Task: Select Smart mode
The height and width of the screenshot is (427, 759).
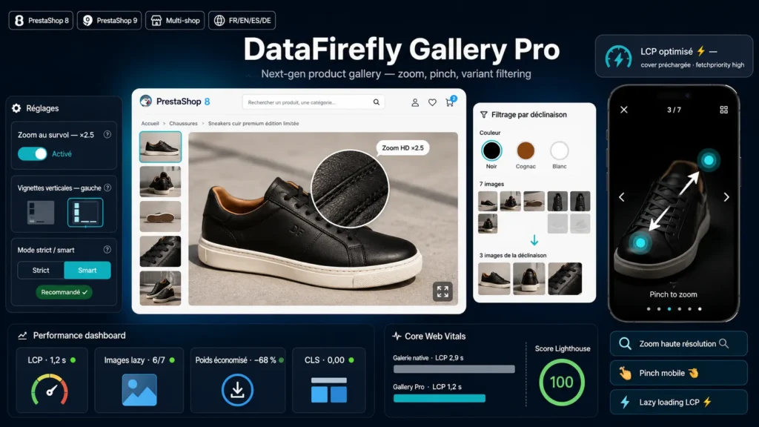Action: click(x=87, y=270)
